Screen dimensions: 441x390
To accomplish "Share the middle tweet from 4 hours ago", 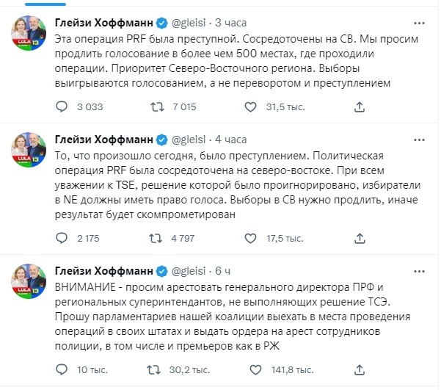I will [x=359, y=237].
